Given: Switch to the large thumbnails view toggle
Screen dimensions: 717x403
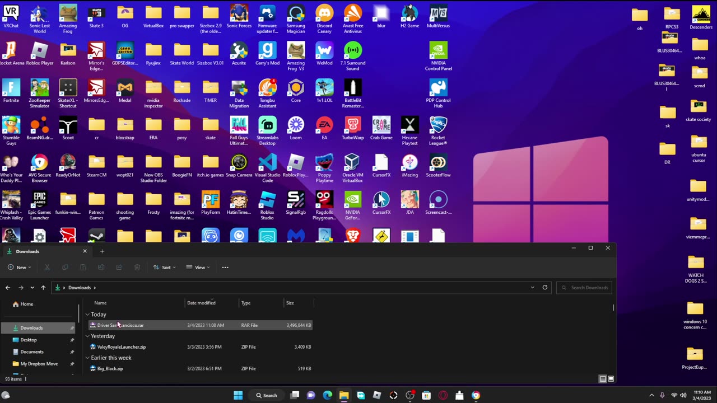Looking at the screenshot, I should pos(611,379).
